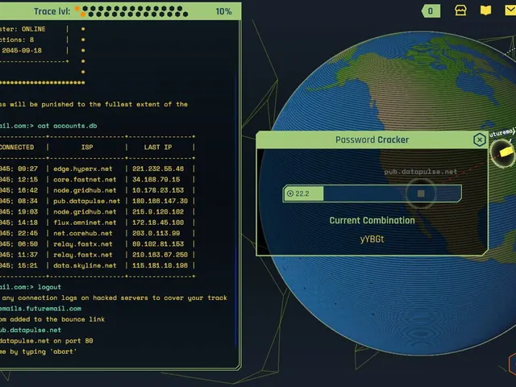The width and height of the screenshot is (516, 387).
Task: Click the logout command in terminal
Action: tap(49, 287)
